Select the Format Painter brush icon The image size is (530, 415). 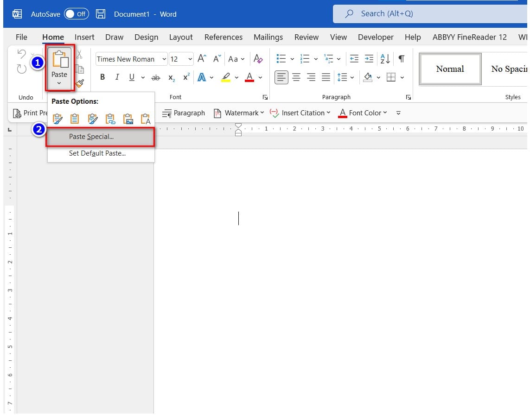[x=80, y=83]
